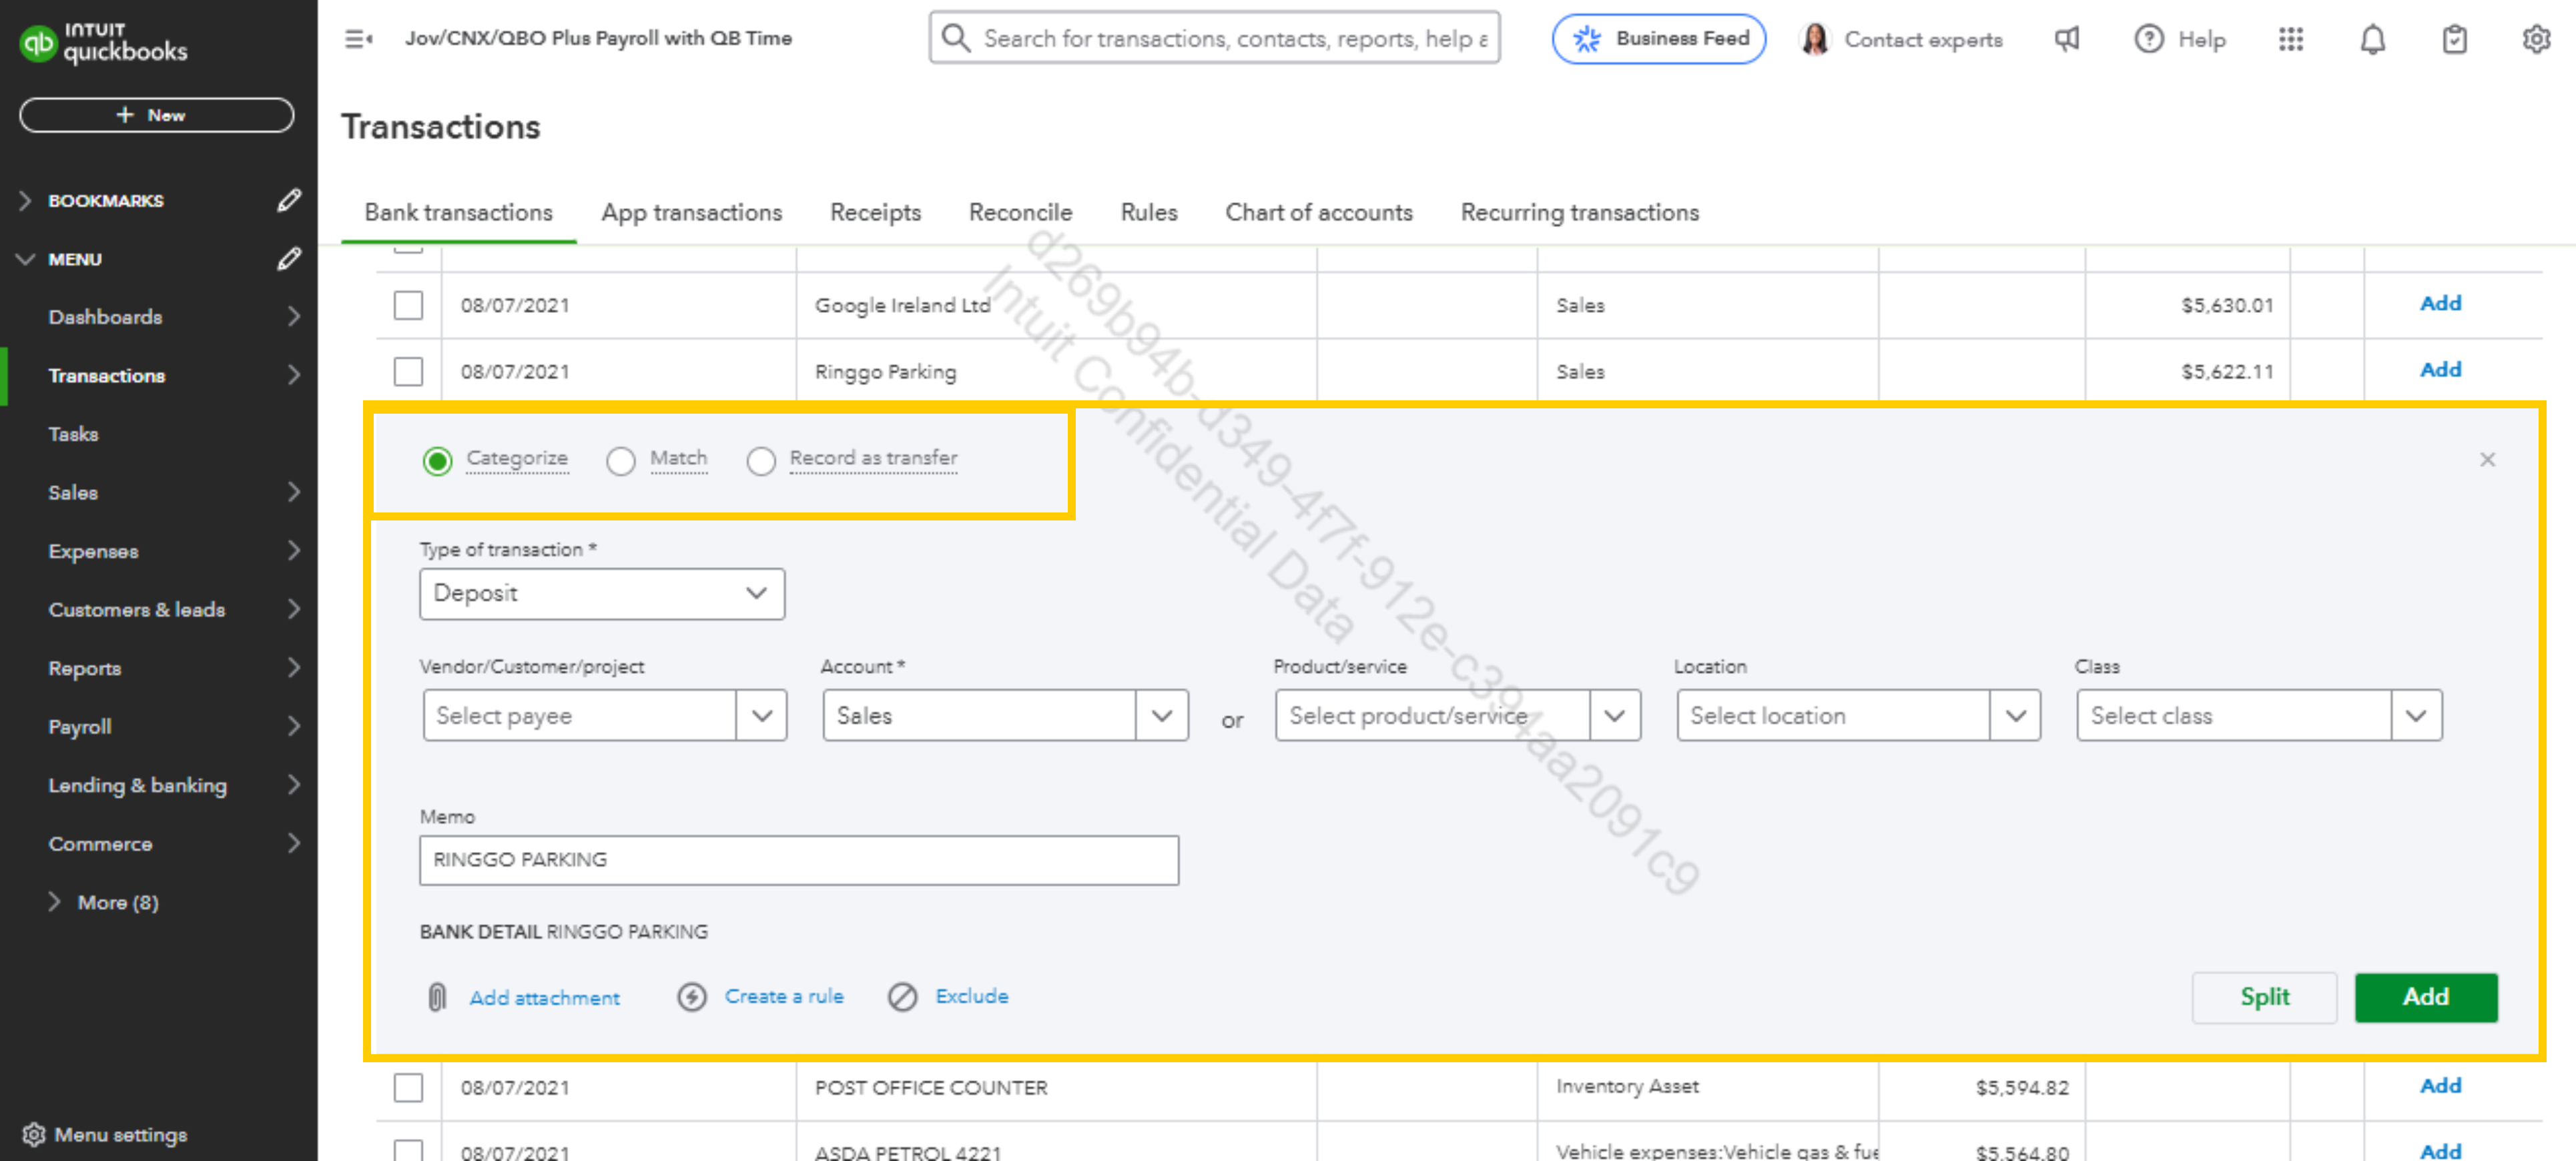Expand the Payroll submenu chevron

[x=293, y=726]
